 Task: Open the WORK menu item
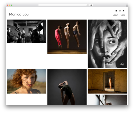123,15
